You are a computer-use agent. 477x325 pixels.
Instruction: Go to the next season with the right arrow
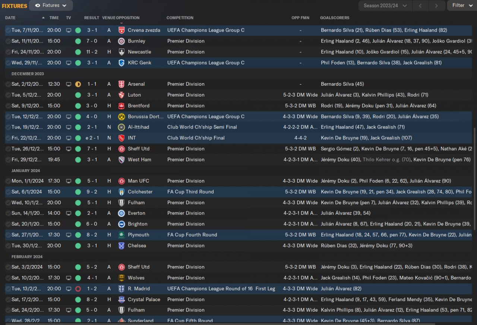pyautogui.click(x=437, y=6)
